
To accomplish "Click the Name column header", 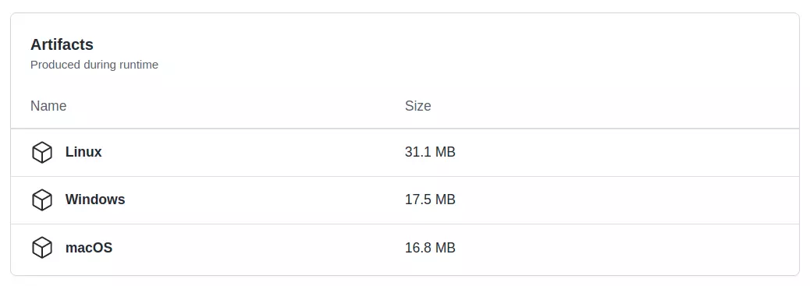I will point(48,106).
